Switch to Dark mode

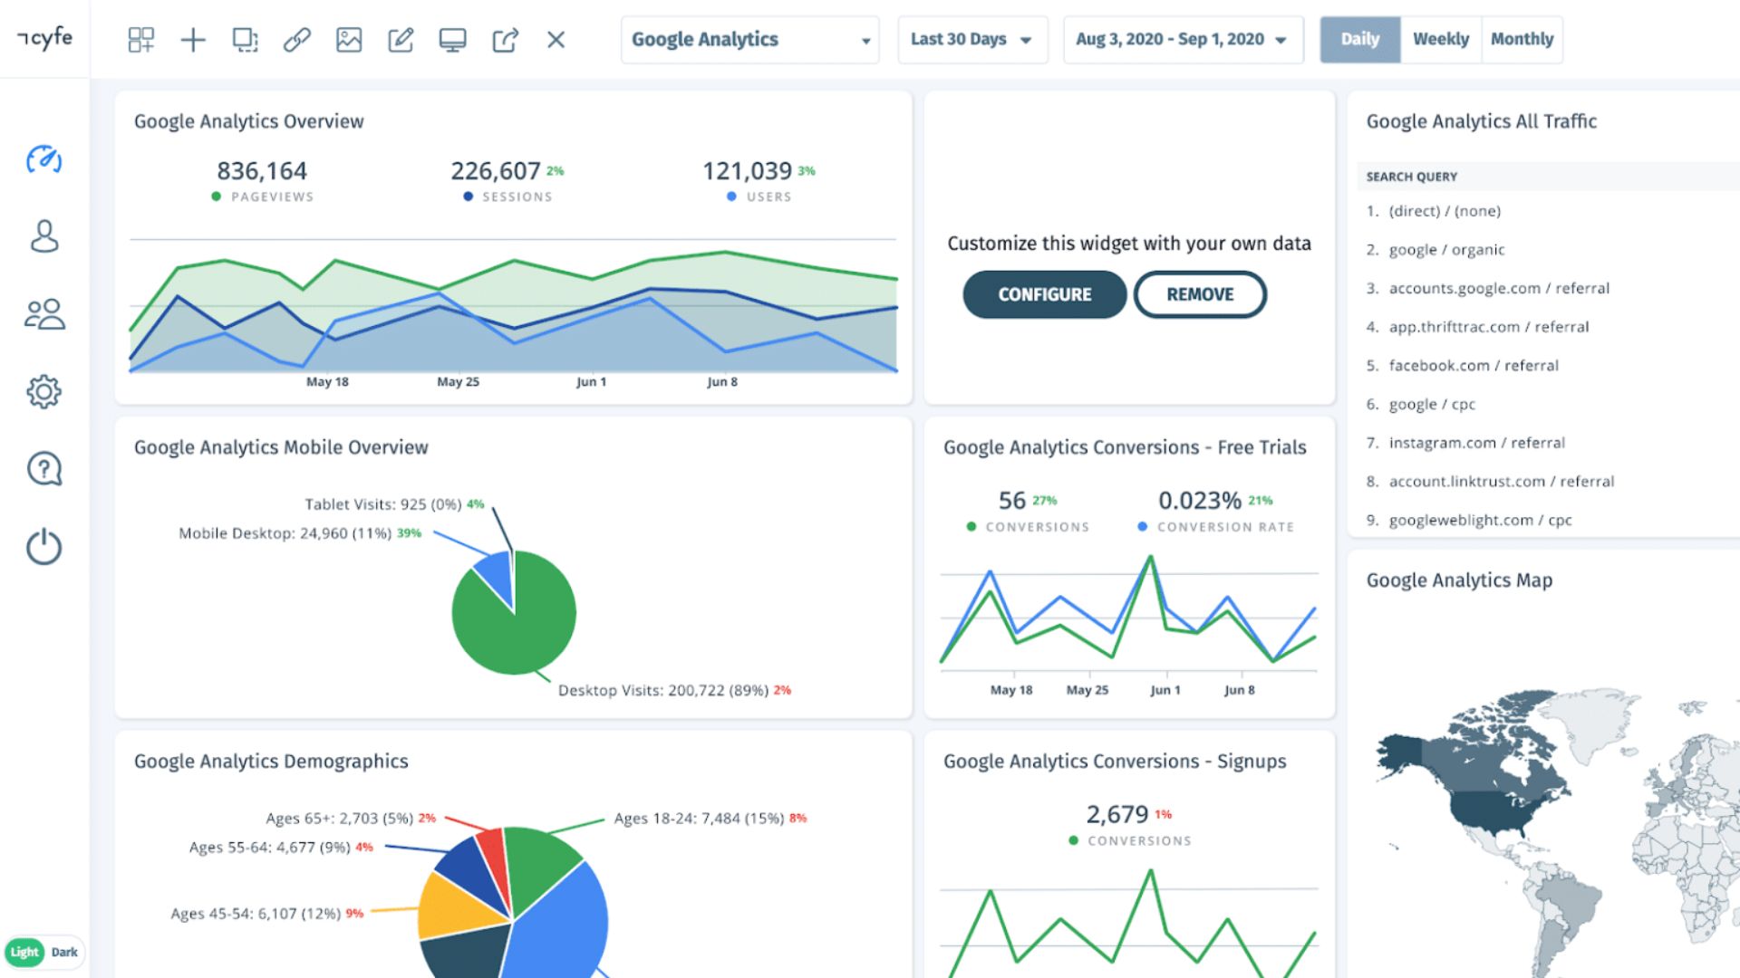[63, 952]
